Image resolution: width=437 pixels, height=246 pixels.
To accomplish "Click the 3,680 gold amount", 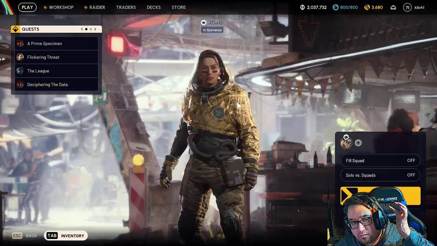I will coord(377,7).
